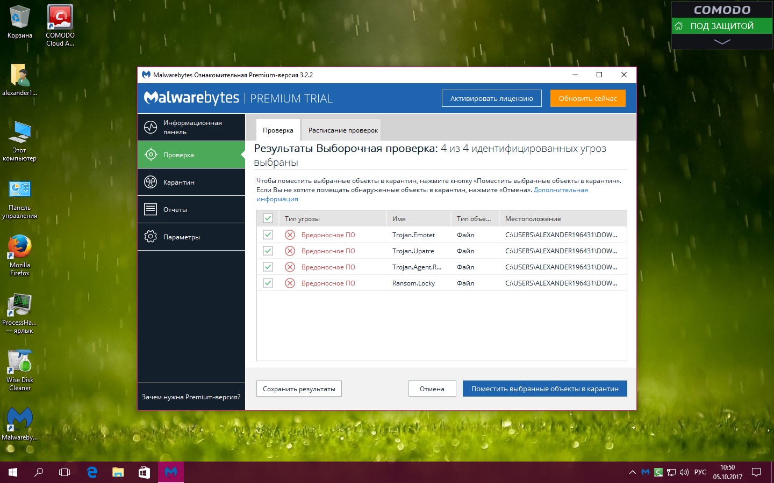
Task: Open Отчеты in the sidebar
Action: tap(191, 209)
